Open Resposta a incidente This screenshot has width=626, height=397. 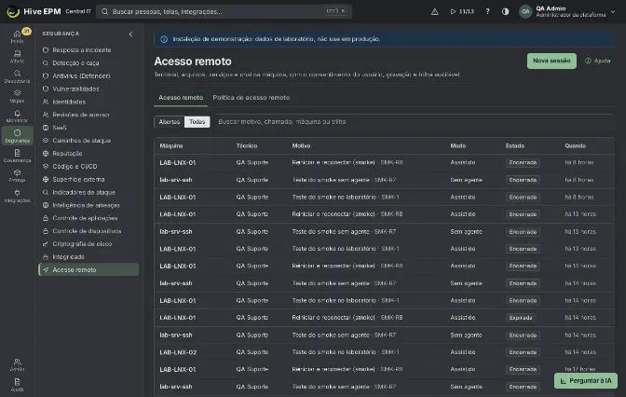pos(88,50)
